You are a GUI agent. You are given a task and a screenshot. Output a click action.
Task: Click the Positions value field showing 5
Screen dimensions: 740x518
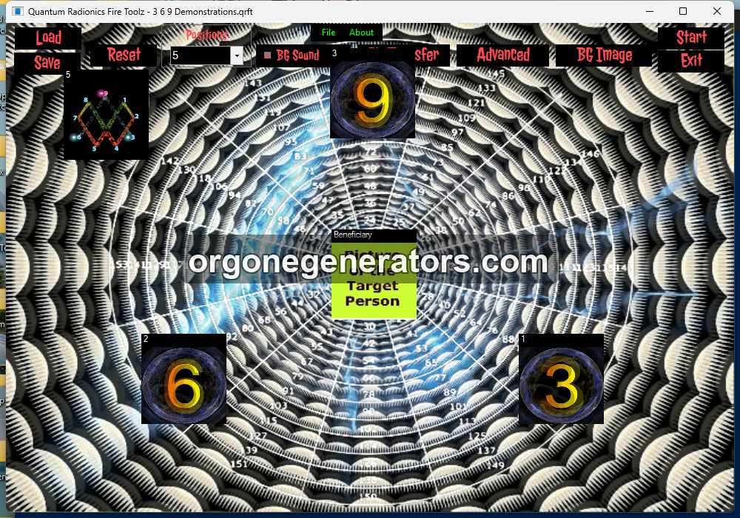[200, 55]
